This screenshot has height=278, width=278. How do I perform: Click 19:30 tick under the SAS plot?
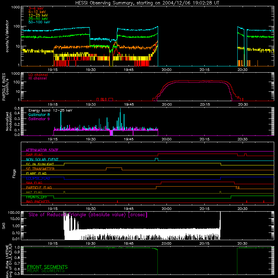[91, 244]
